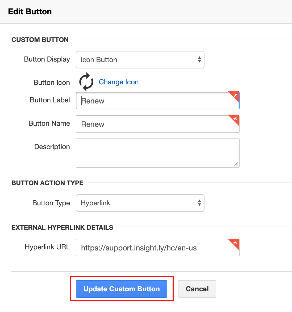The height and width of the screenshot is (312, 292).
Task: Click the refresh arrows Button Icon
Action: [x=86, y=82]
